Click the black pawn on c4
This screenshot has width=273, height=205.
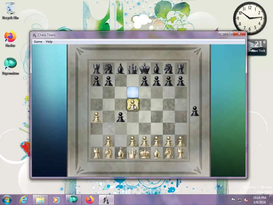click(x=121, y=117)
